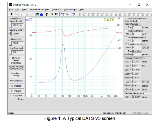The width and height of the screenshot is (159, 124).
Task: Increase Lower Z Limit with up arrow
Action: 10,33
